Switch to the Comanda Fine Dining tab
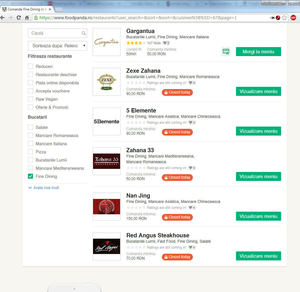The height and width of the screenshot is (292, 300). pos(27,9)
